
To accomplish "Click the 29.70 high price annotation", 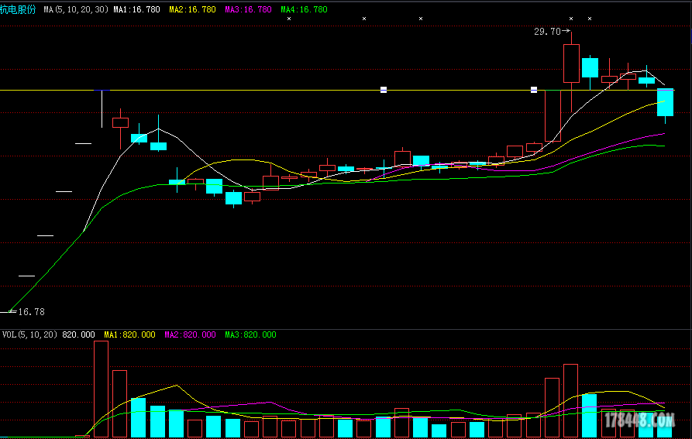I will click(x=547, y=32).
